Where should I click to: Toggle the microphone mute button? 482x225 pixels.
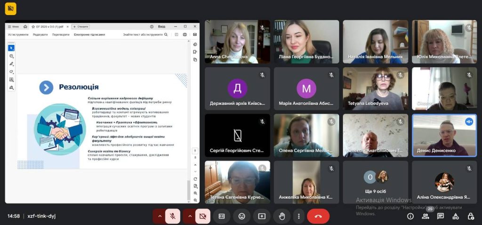click(x=173, y=216)
